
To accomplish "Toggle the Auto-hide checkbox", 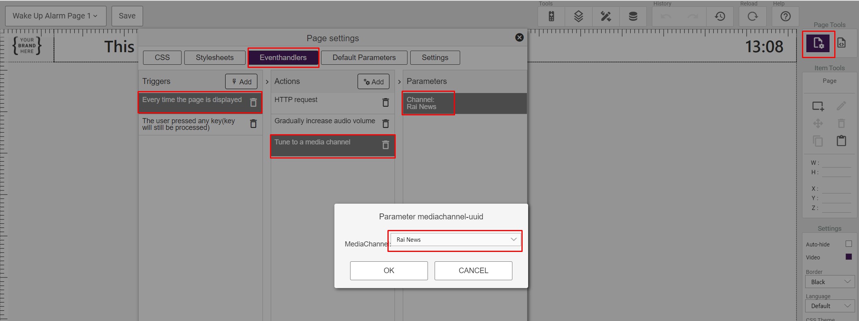I will [x=849, y=244].
